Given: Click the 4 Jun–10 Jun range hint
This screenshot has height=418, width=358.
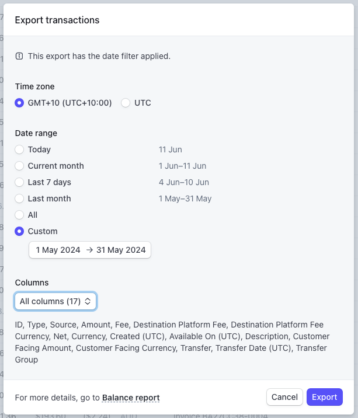Looking at the screenshot, I should [184, 182].
